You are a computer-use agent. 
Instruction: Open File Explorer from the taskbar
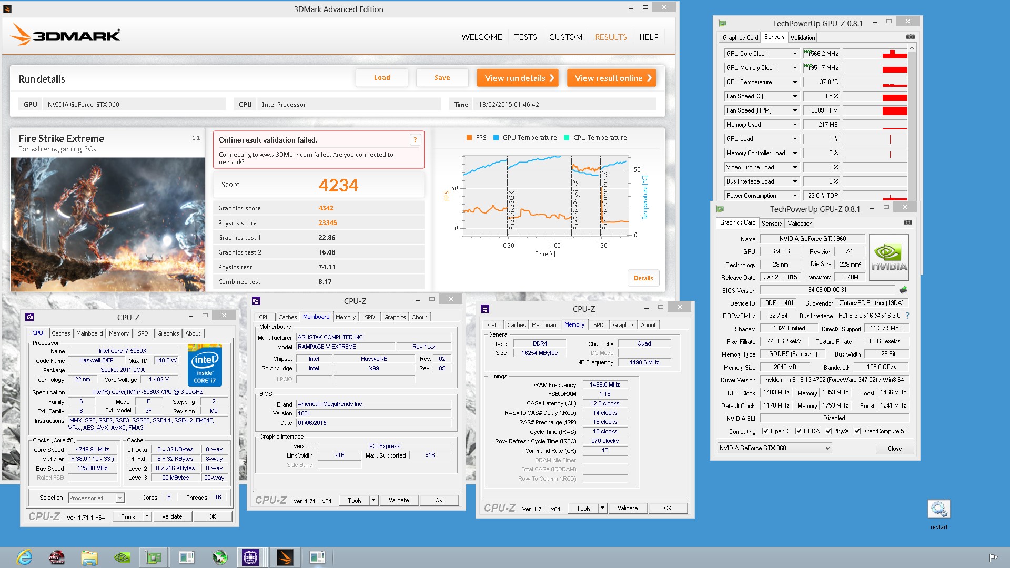[89, 557]
